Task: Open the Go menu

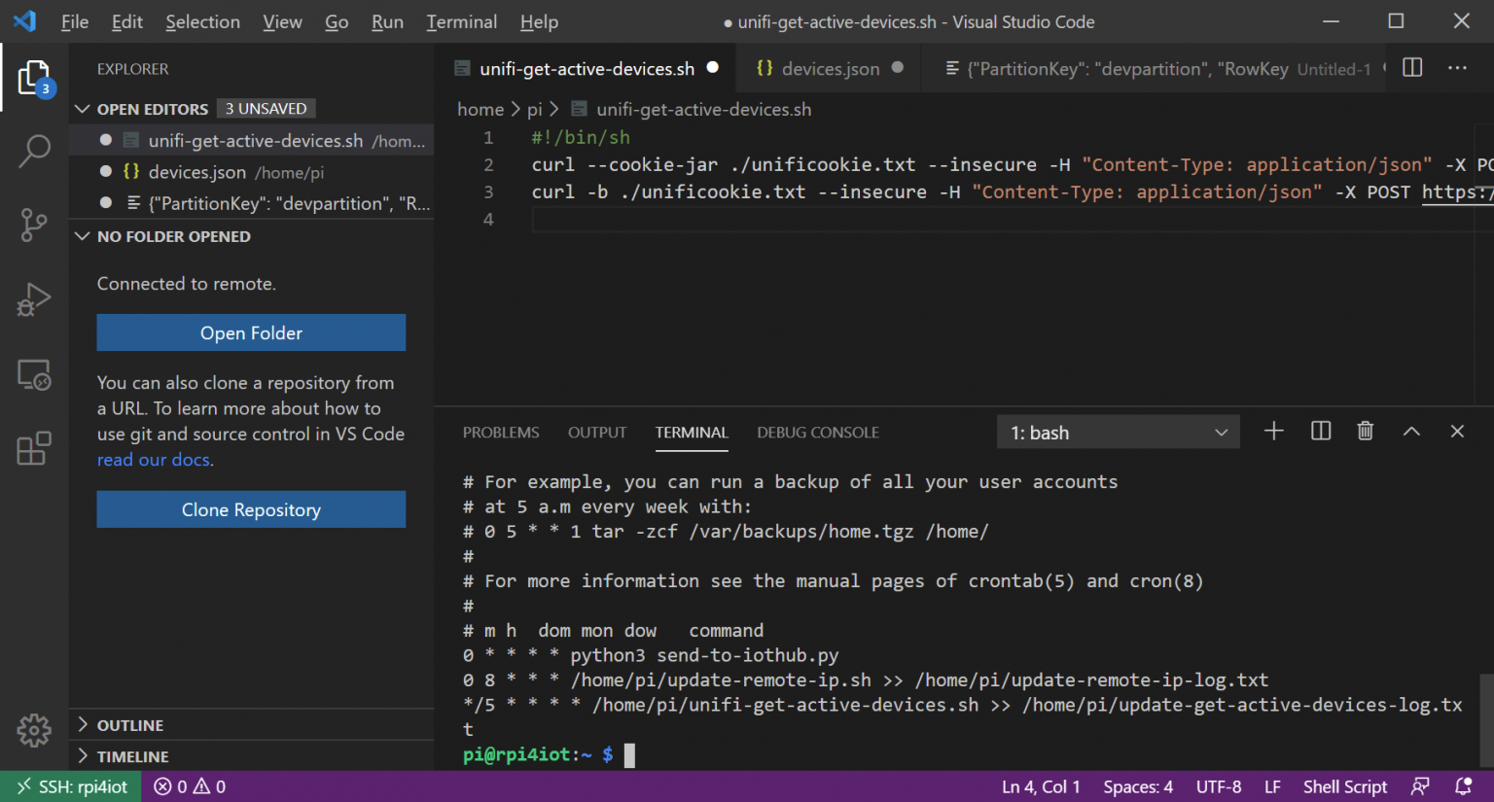Action: (337, 21)
